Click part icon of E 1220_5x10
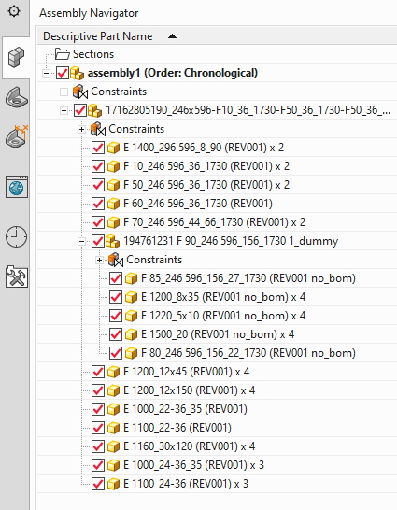 click(x=132, y=316)
